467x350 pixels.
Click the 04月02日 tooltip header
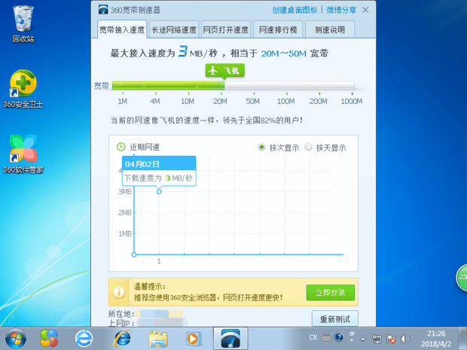(x=159, y=163)
